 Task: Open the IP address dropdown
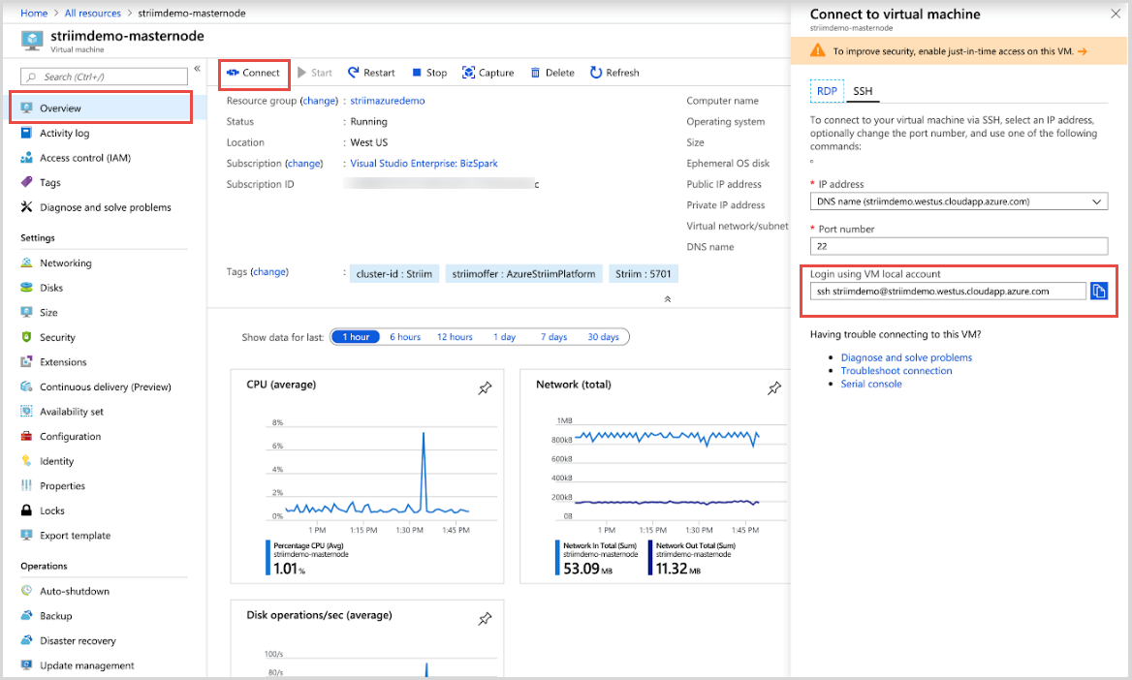coord(959,201)
